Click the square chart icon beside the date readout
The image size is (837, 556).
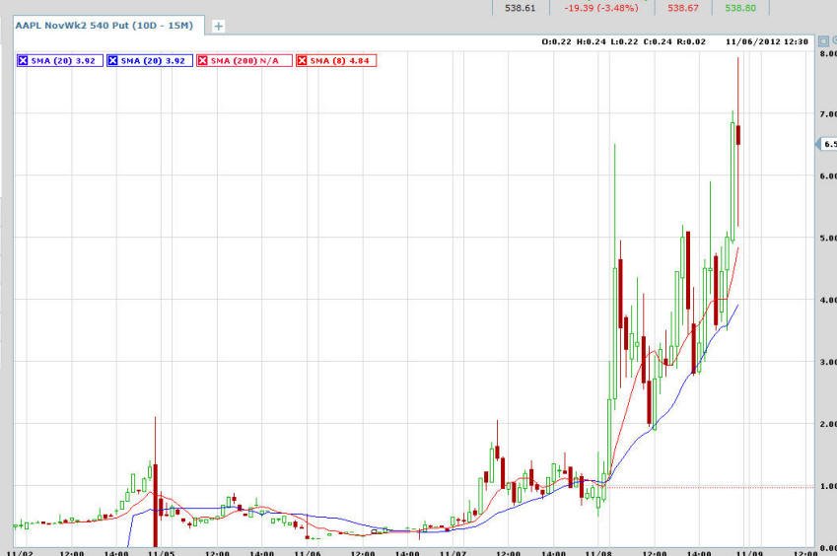(x=823, y=41)
